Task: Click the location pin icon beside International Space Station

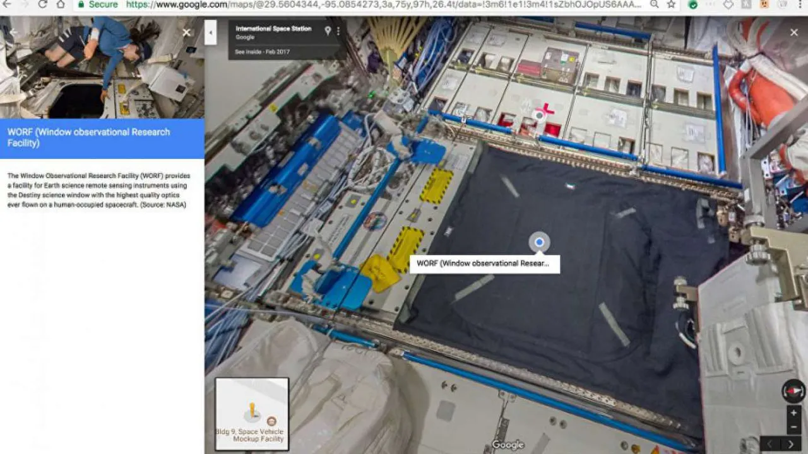Action: coord(327,31)
